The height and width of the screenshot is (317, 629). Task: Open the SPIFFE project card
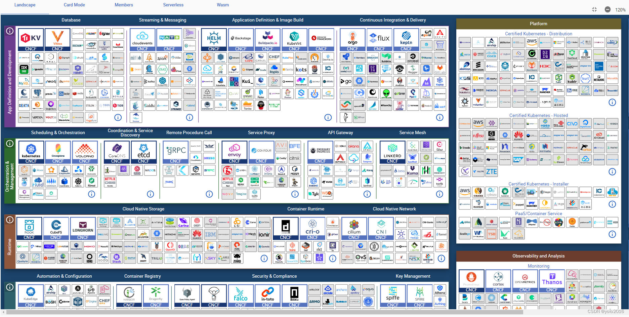393,296
